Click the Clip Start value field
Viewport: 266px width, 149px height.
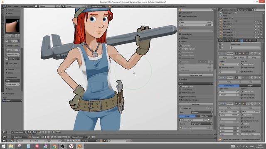point(196,22)
